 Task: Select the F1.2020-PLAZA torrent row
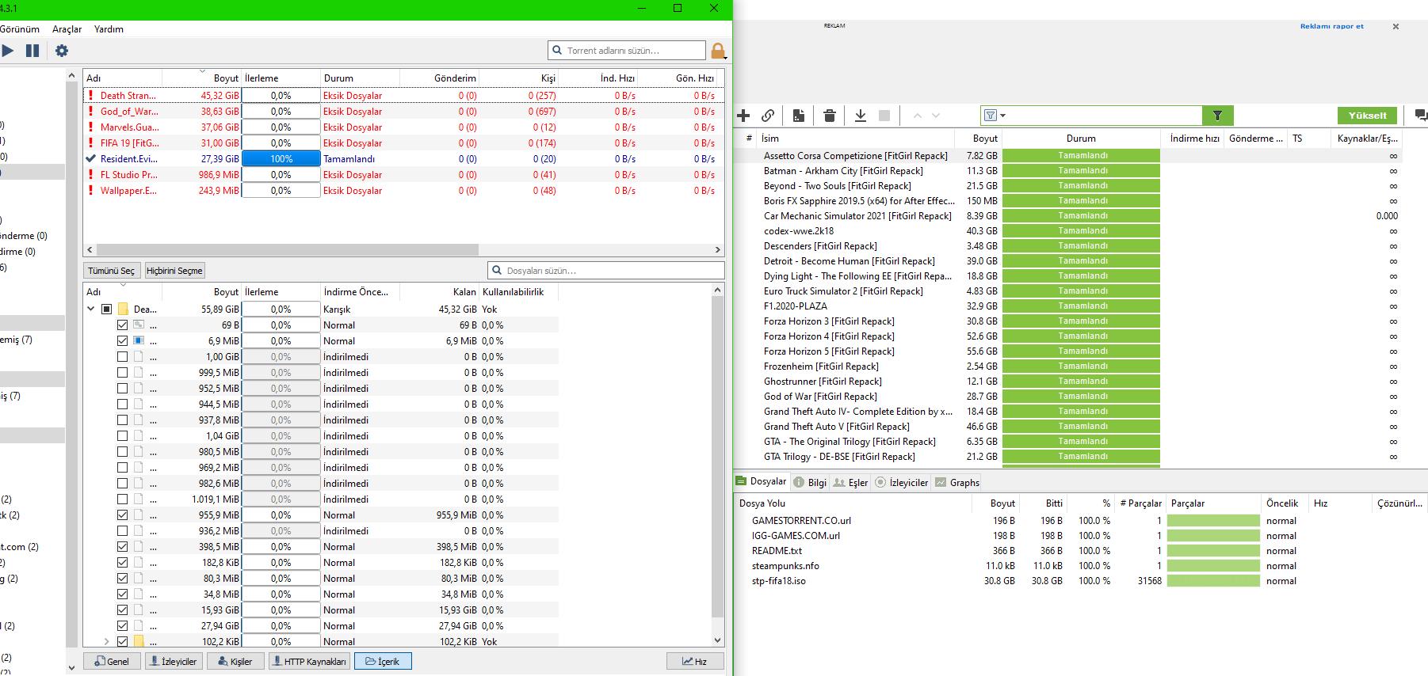click(x=1066, y=306)
